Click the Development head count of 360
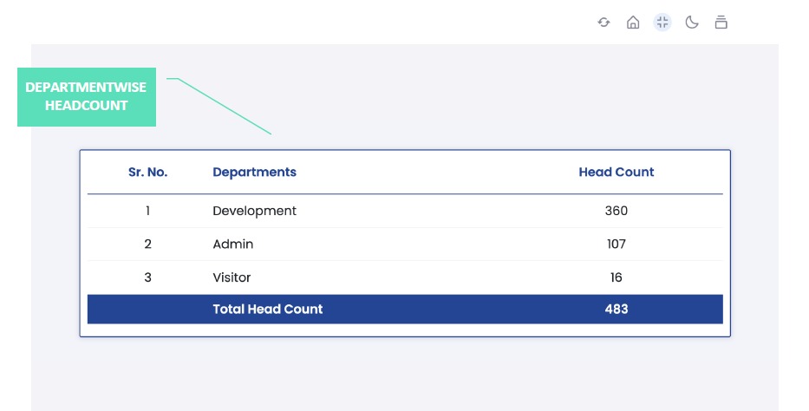 (616, 211)
